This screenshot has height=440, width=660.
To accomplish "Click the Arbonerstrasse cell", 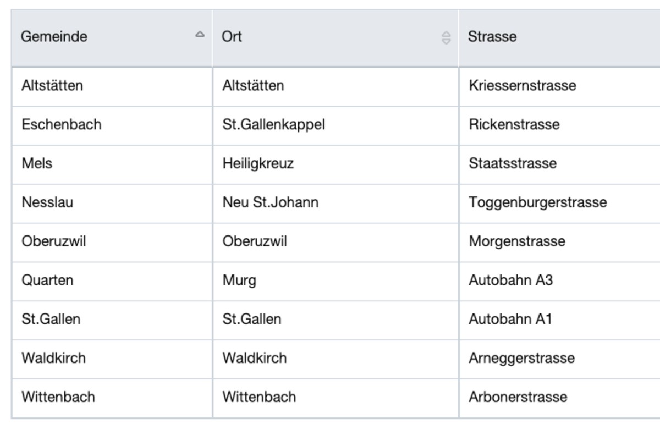I will pyautogui.click(x=516, y=397).
